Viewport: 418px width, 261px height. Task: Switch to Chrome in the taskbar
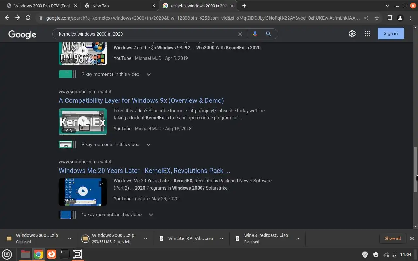(x=39, y=254)
